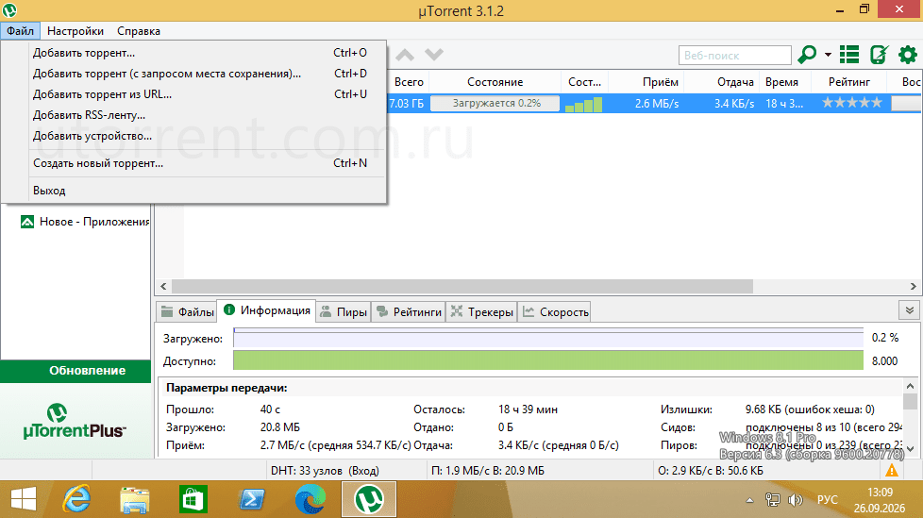This screenshot has height=518, width=923.
Task: Open the Пиры tab
Action: tap(344, 311)
